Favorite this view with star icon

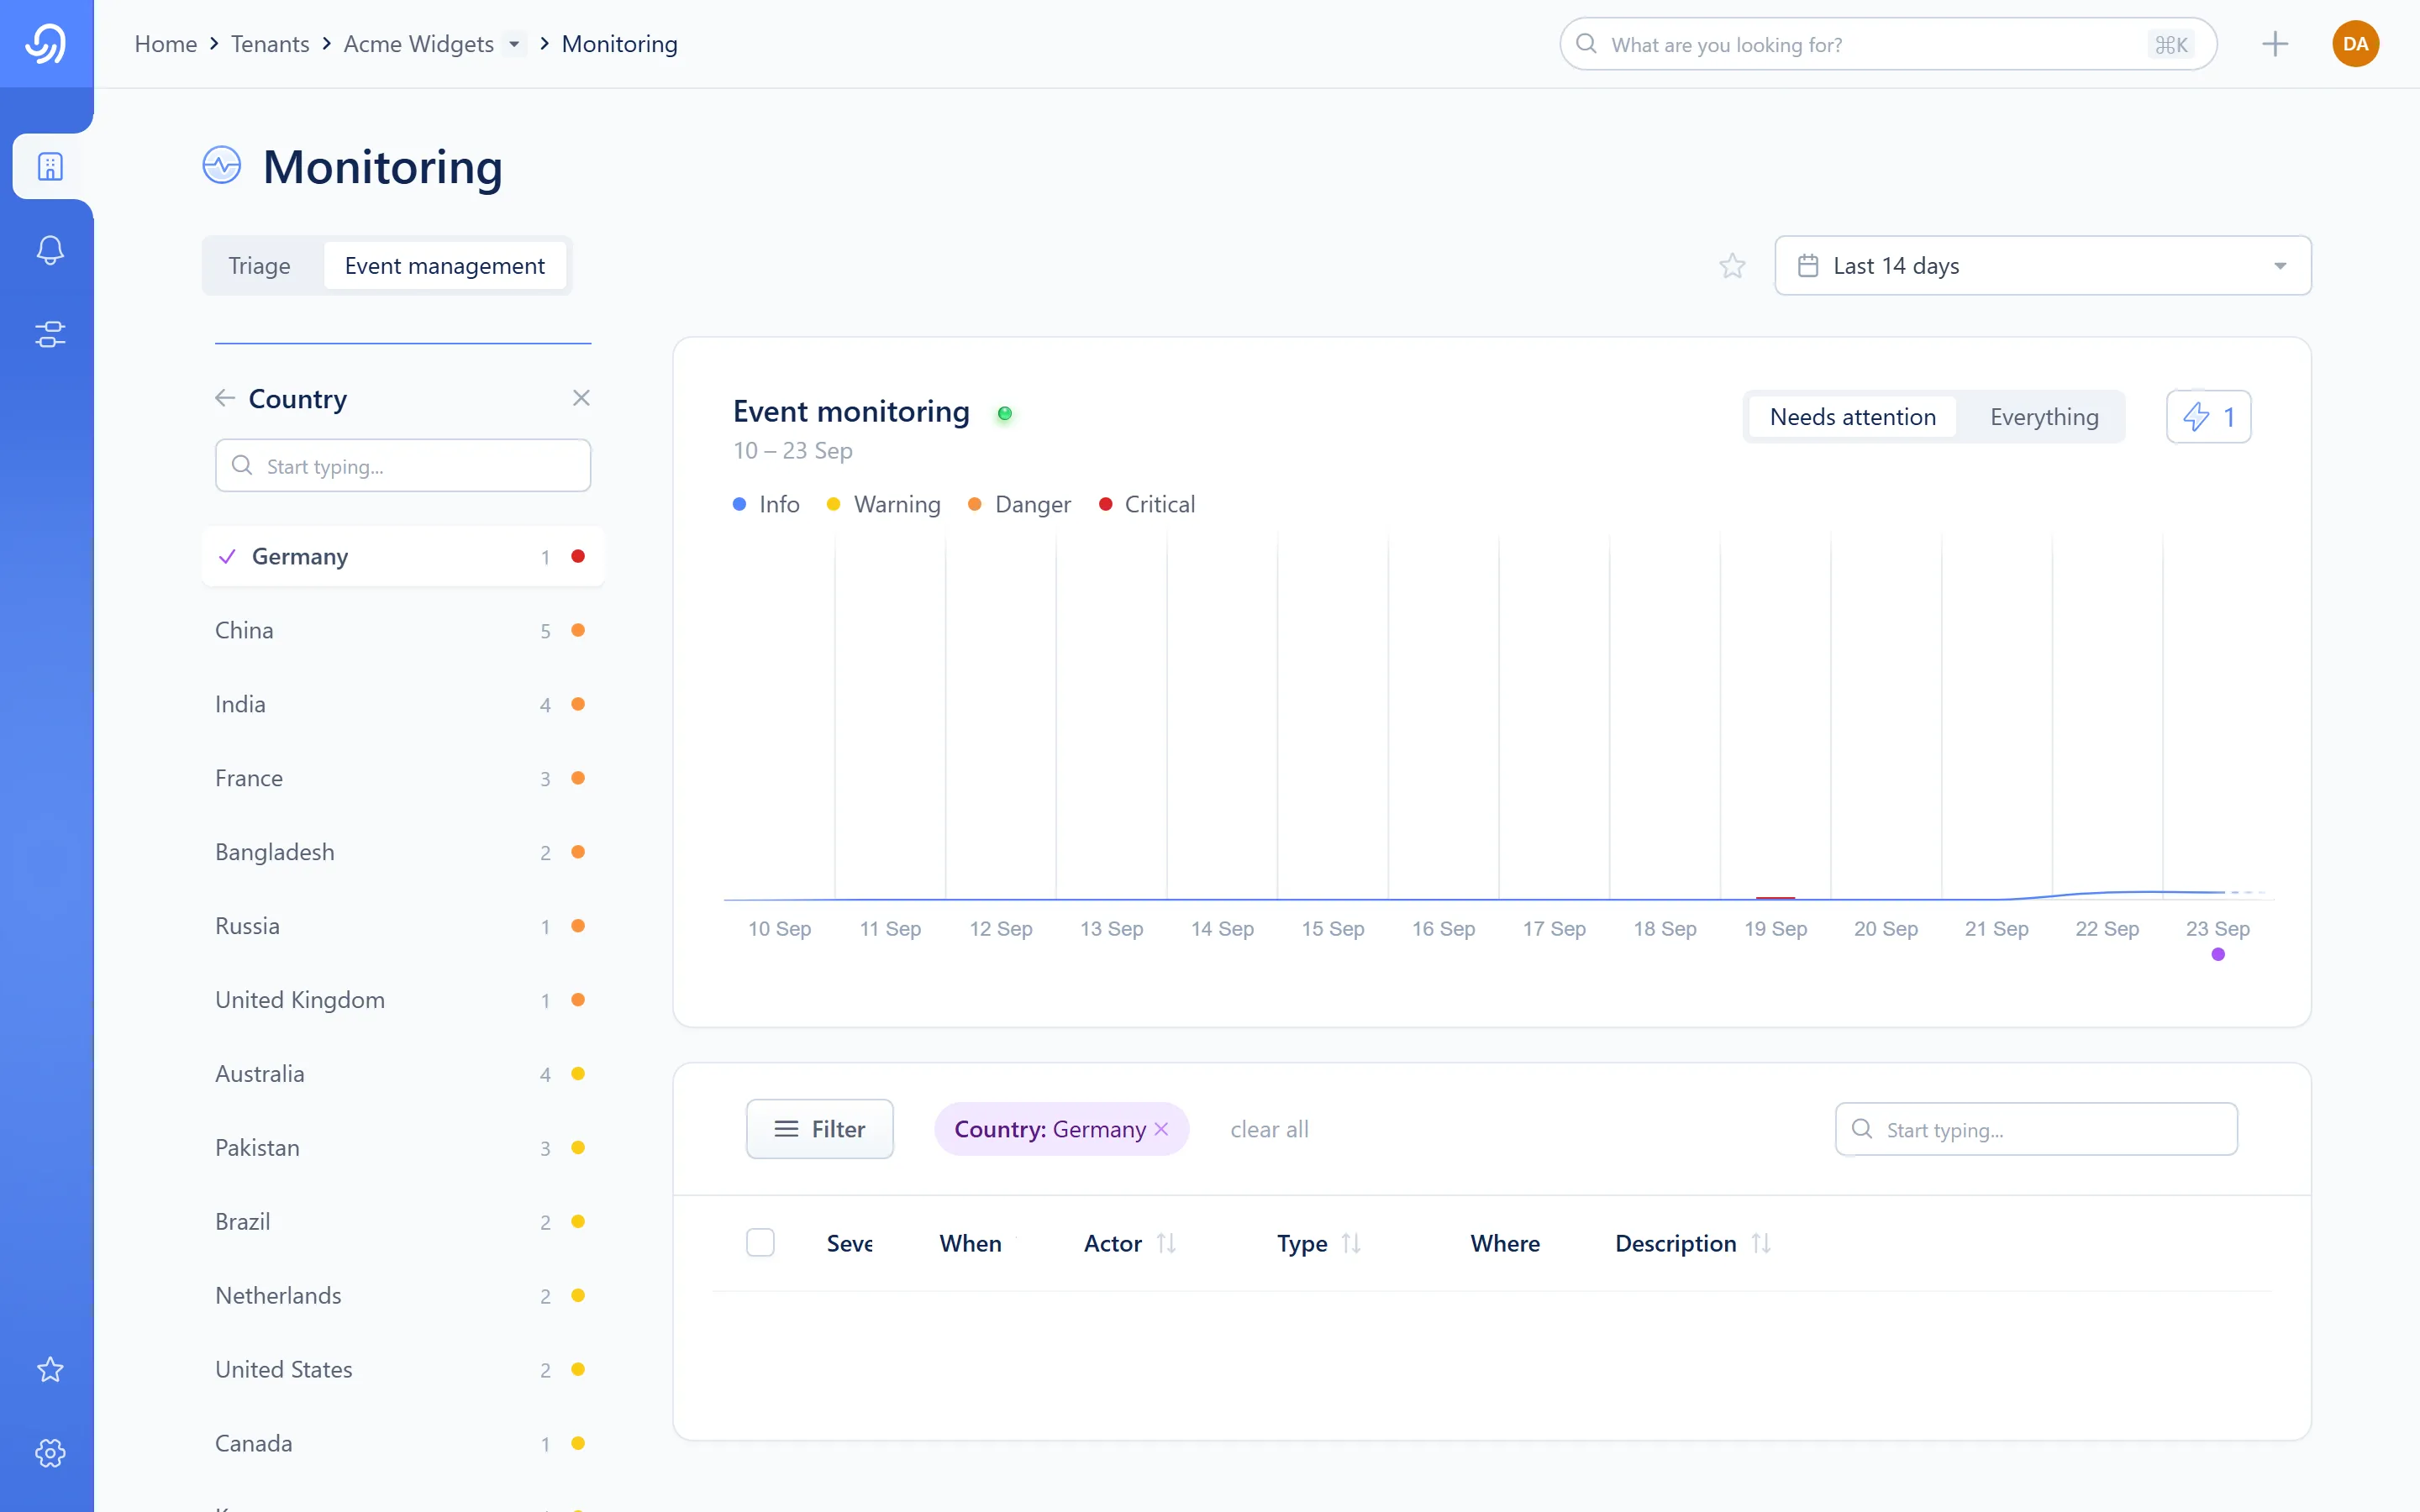(x=1732, y=266)
